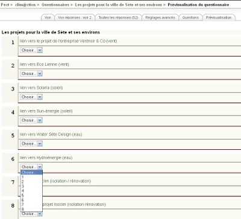Select the highlighted Choisir... list entry

pyautogui.click(x=31, y=173)
